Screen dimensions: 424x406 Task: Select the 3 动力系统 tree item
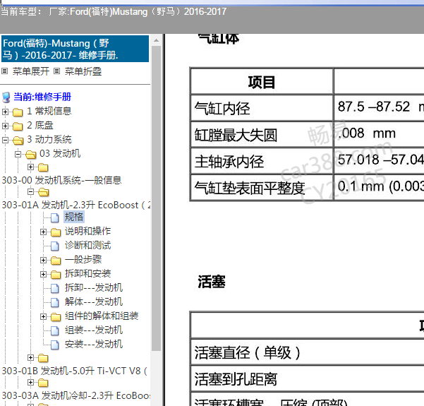point(49,139)
